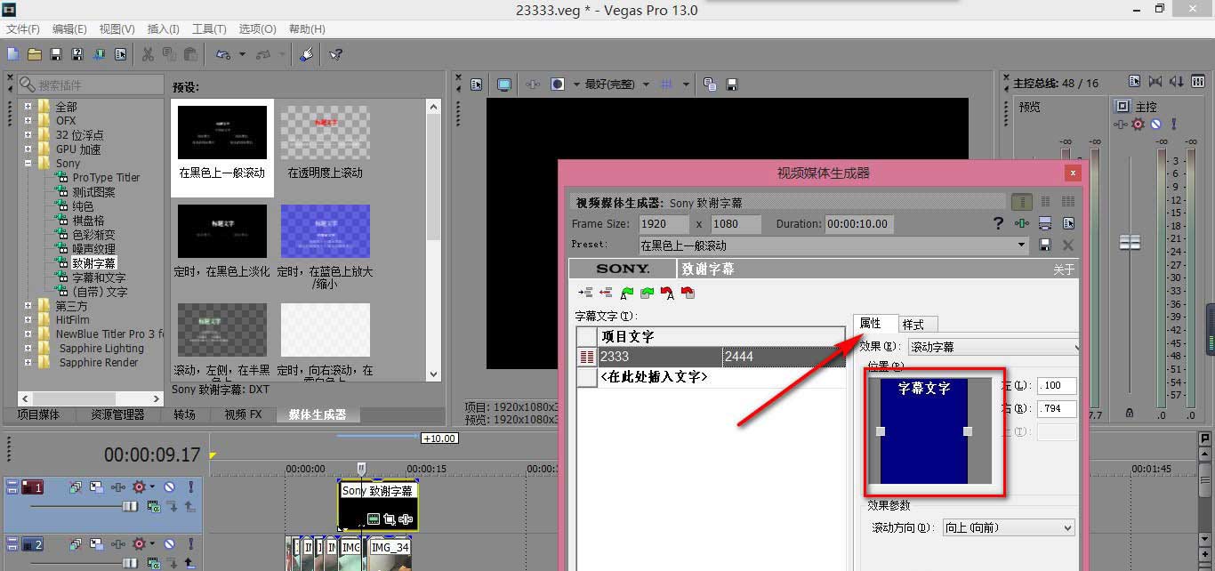This screenshot has height=571, width=1215.
Task: Open the 文件(F) menu
Action: tap(23, 29)
